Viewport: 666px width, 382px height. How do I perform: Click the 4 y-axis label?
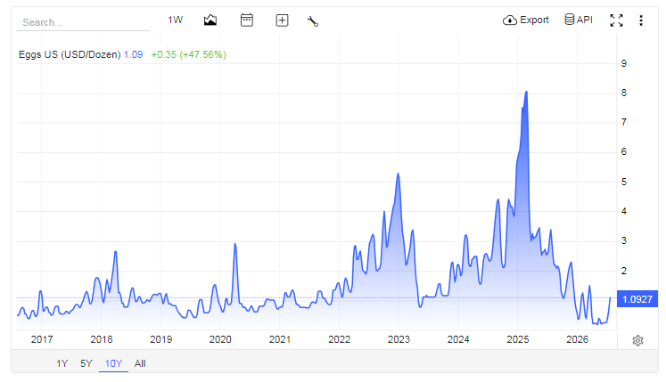click(623, 211)
